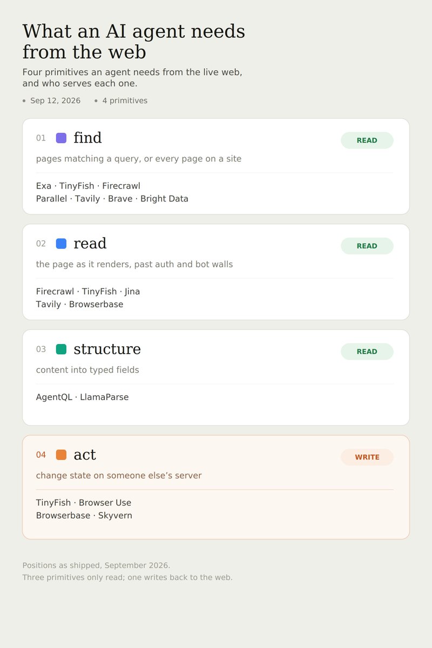Click the 'AgentQL · LlamaParse' provider line
Screen dimensions: 432x648
[82, 397]
